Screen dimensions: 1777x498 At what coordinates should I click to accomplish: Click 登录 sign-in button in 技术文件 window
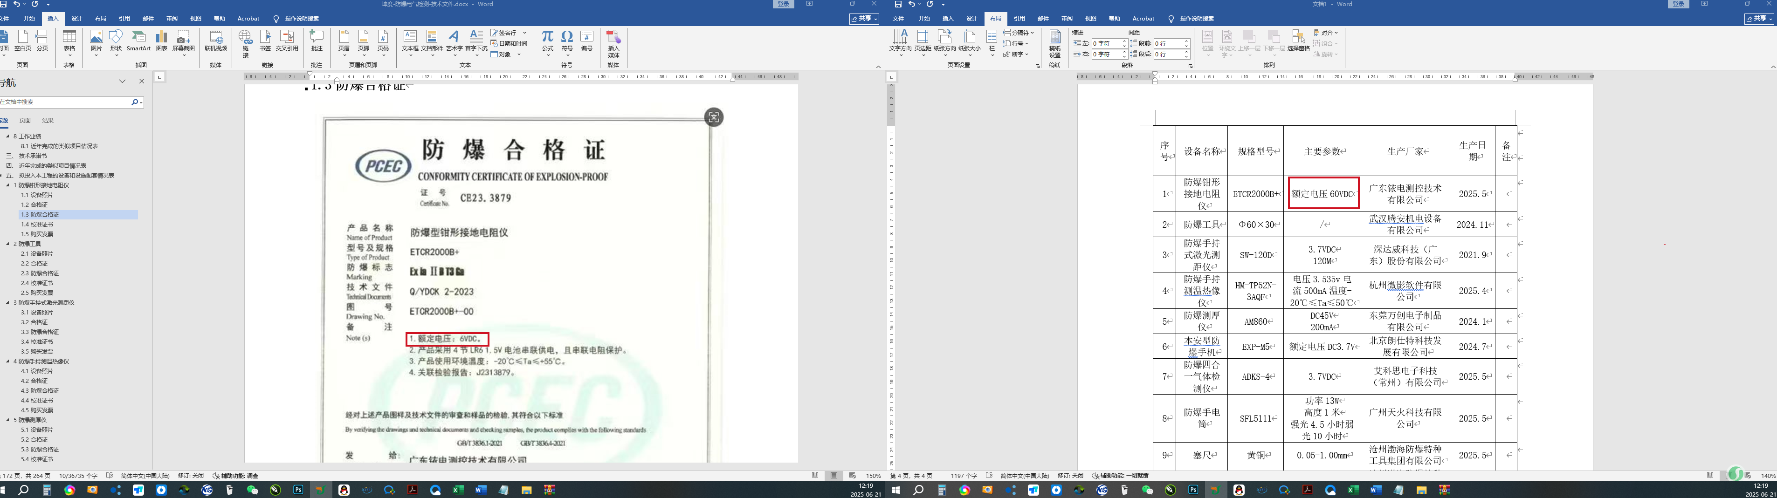point(783,4)
